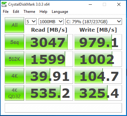The width and height of the screenshot is (127, 116).
Task: Open the Language menu
Action: click(60, 12)
